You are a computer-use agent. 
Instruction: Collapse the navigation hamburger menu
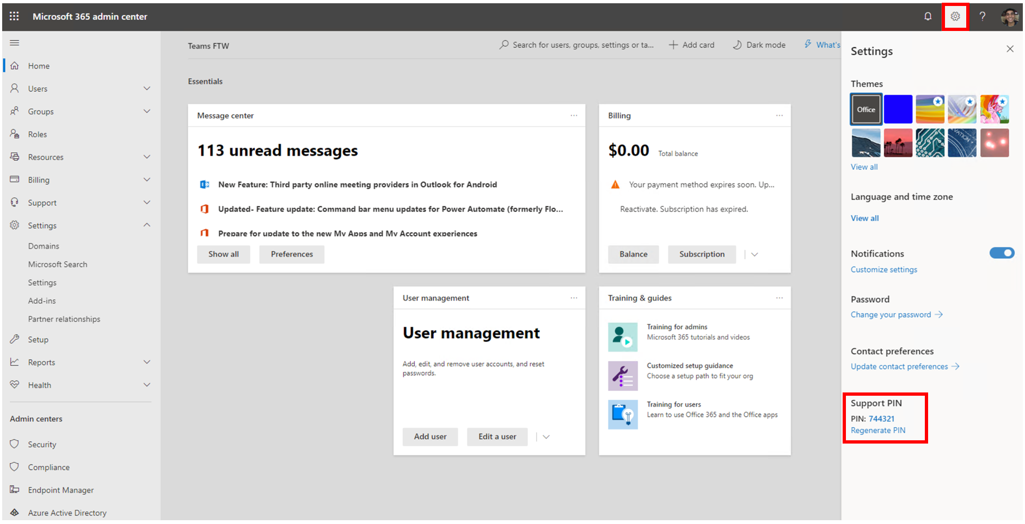click(15, 43)
